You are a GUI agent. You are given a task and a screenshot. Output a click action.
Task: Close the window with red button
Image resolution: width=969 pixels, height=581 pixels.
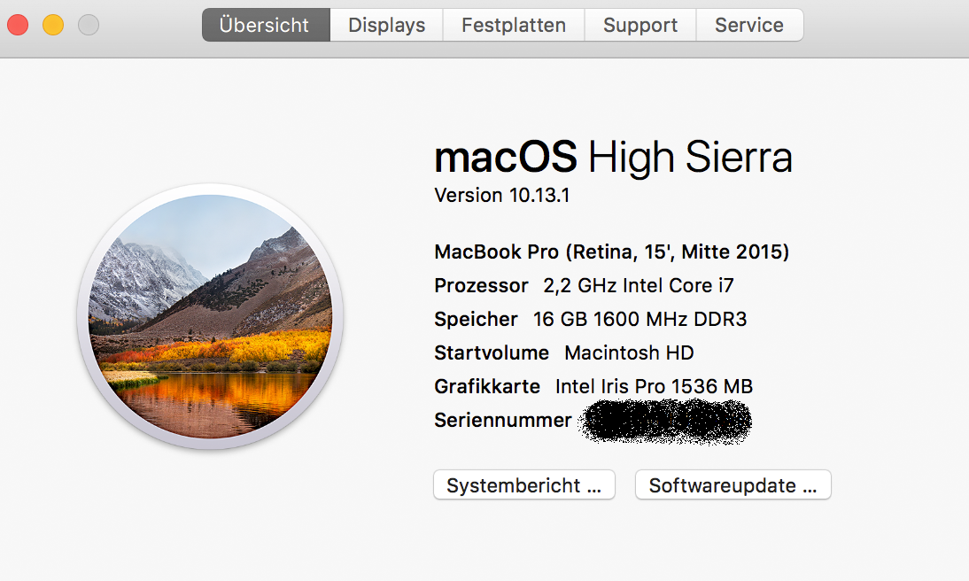coord(18,26)
